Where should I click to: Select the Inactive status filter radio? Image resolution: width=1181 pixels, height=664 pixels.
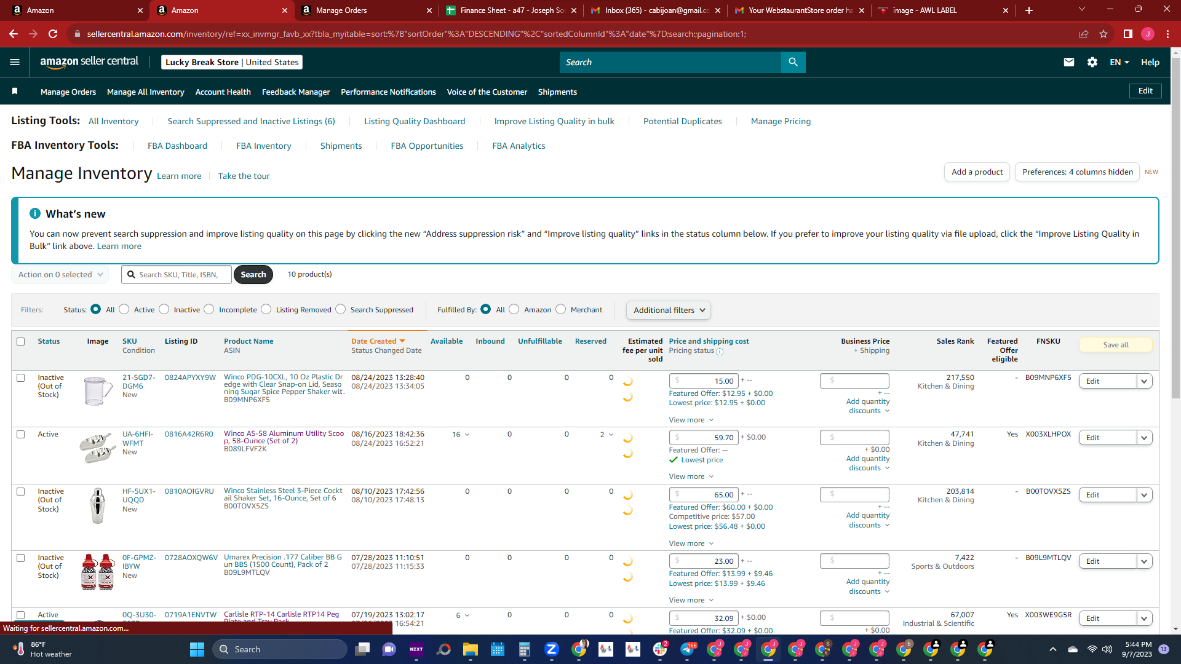164,309
